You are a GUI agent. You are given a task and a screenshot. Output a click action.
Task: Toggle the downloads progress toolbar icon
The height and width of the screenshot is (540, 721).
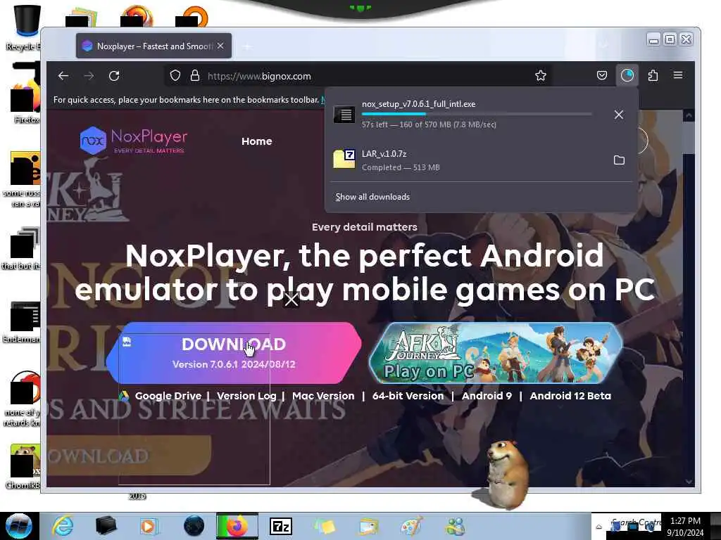[x=627, y=75]
